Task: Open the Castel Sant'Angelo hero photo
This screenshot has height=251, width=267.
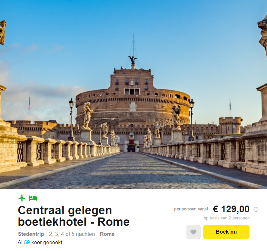Action: [x=133, y=94]
